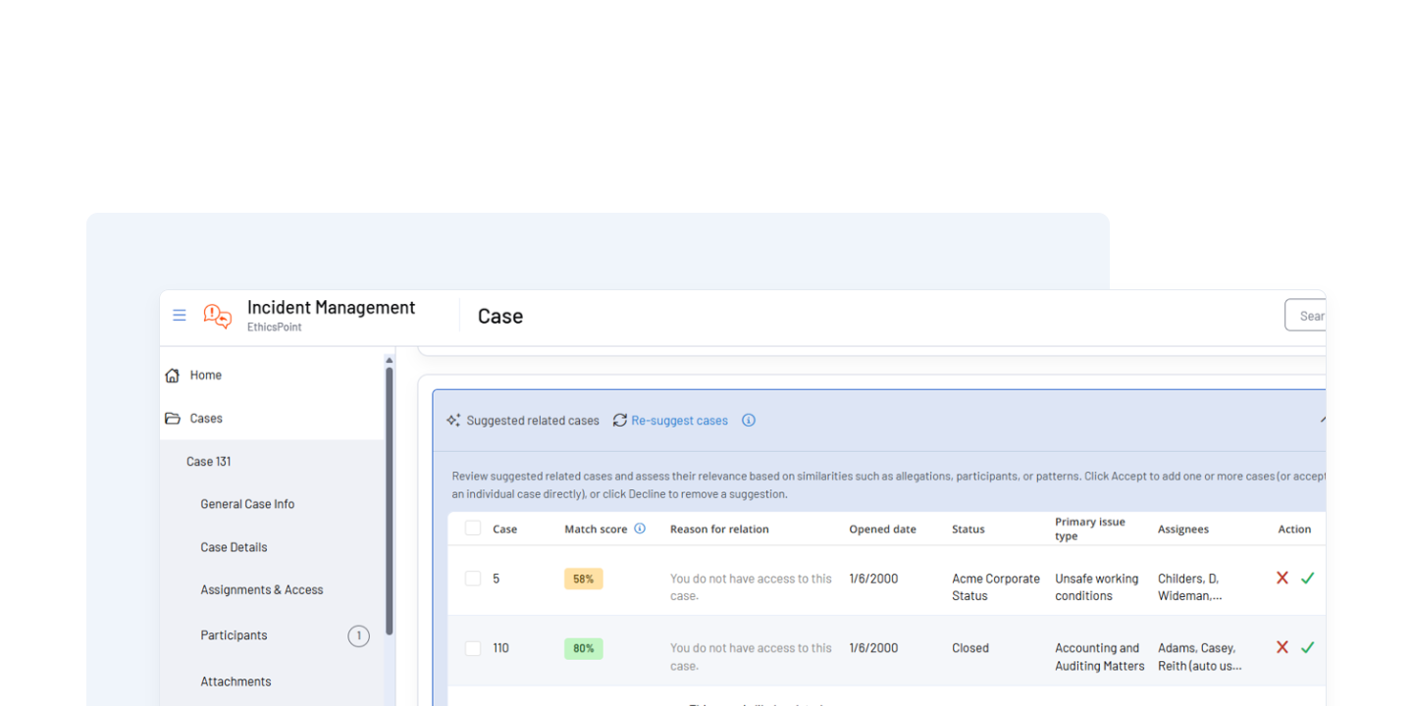Click the Suggested related cases heading
Screen dimensions: 1413x706
coord(533,421)
